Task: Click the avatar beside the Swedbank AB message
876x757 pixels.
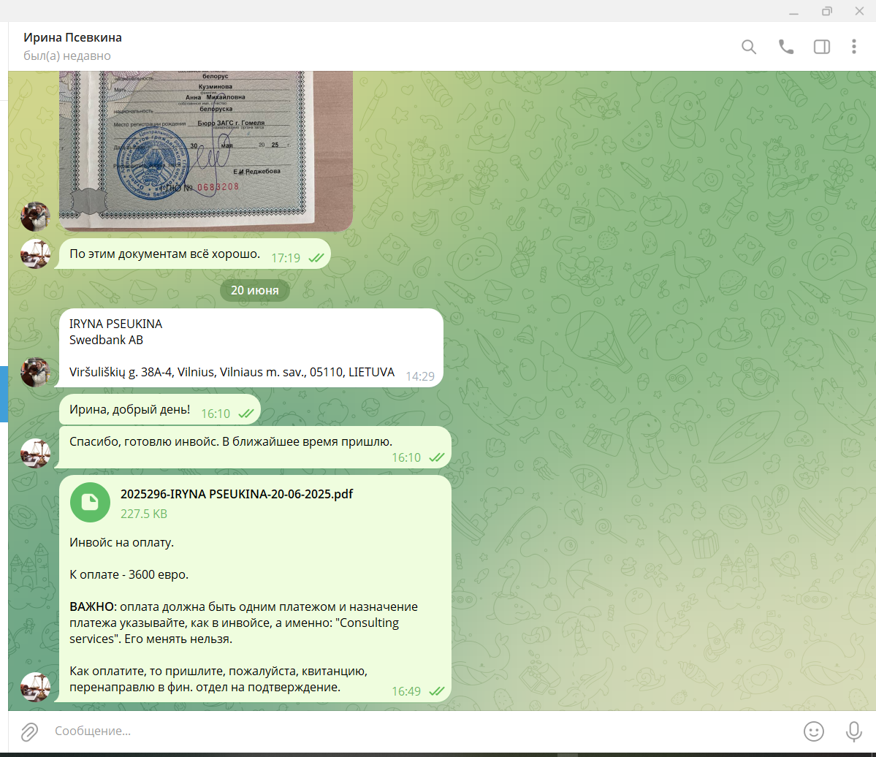Action: point(35,372)
